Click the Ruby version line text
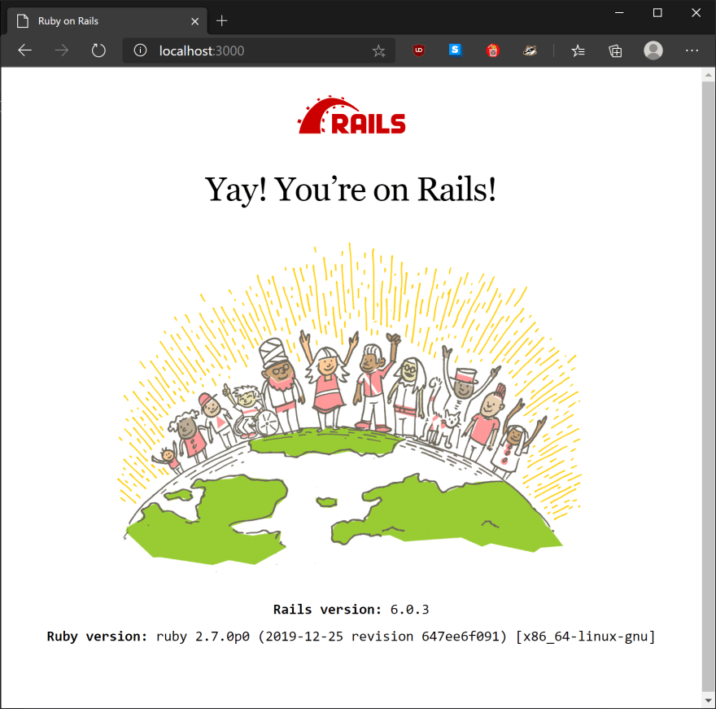Image resolution: width=716 pixels, height=709 pixels. pyautogui.click(x=351, y=637)
